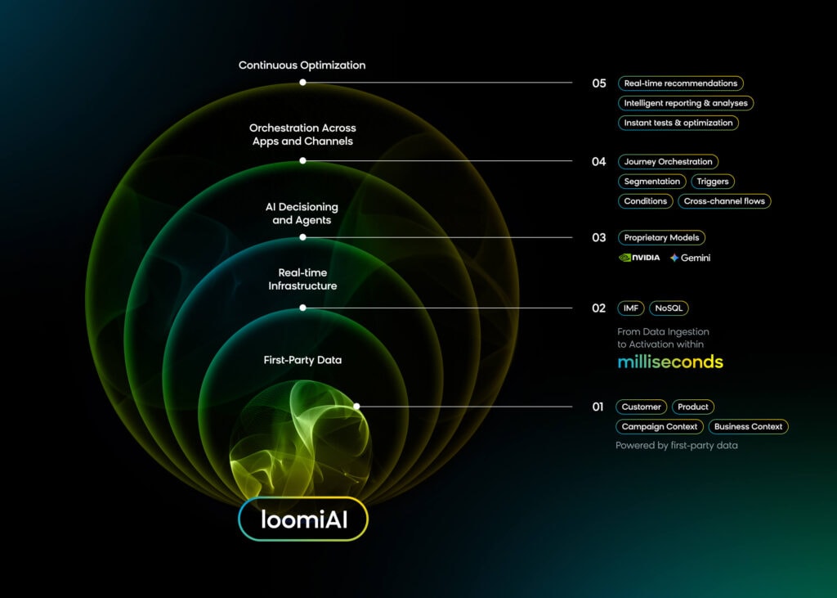Screen dimensions: 837x598
Task: Click the IMF tag
Action: [630, 308]
